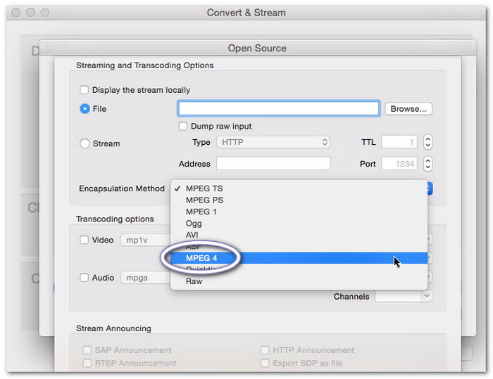Click the green zoom window button
493x379 pixels.
click(45, 13)
